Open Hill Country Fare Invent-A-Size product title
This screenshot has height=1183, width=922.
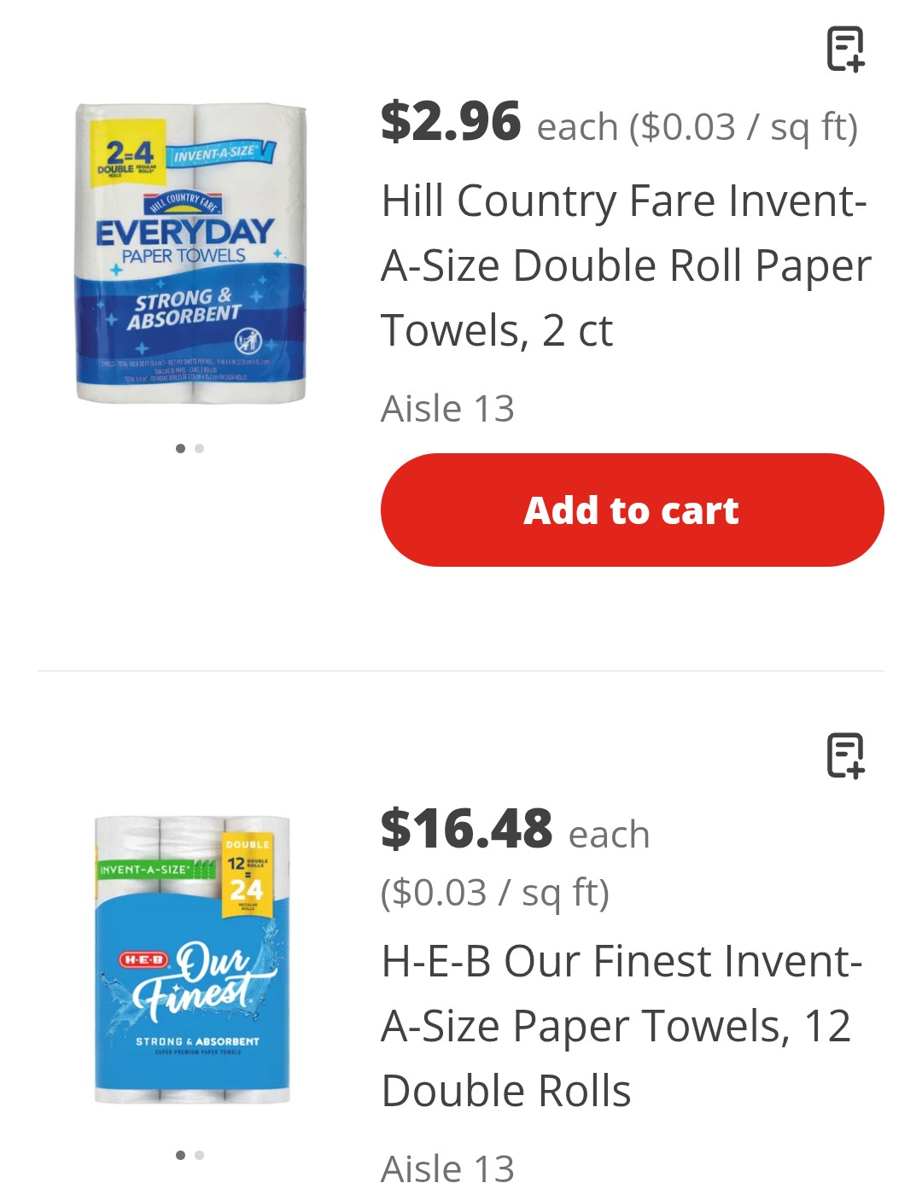625,265
